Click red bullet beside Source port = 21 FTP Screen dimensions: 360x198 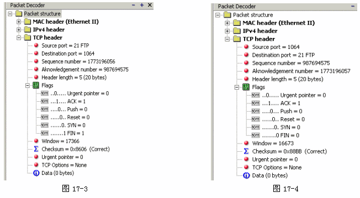coord(36,45)
